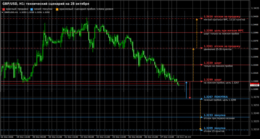This screenshot has height=139, width=260.
Task: Select note 'мягкий протокол ФРС, 15-20 пунктов'
Action: (224, 20)
